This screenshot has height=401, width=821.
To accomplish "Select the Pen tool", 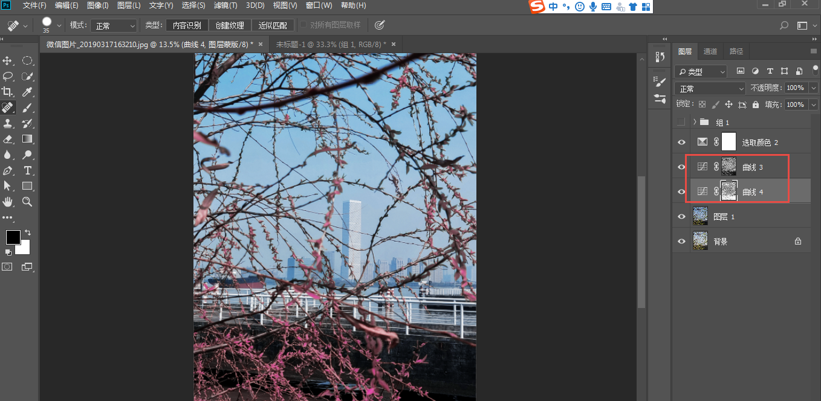I will click(8, 170).
